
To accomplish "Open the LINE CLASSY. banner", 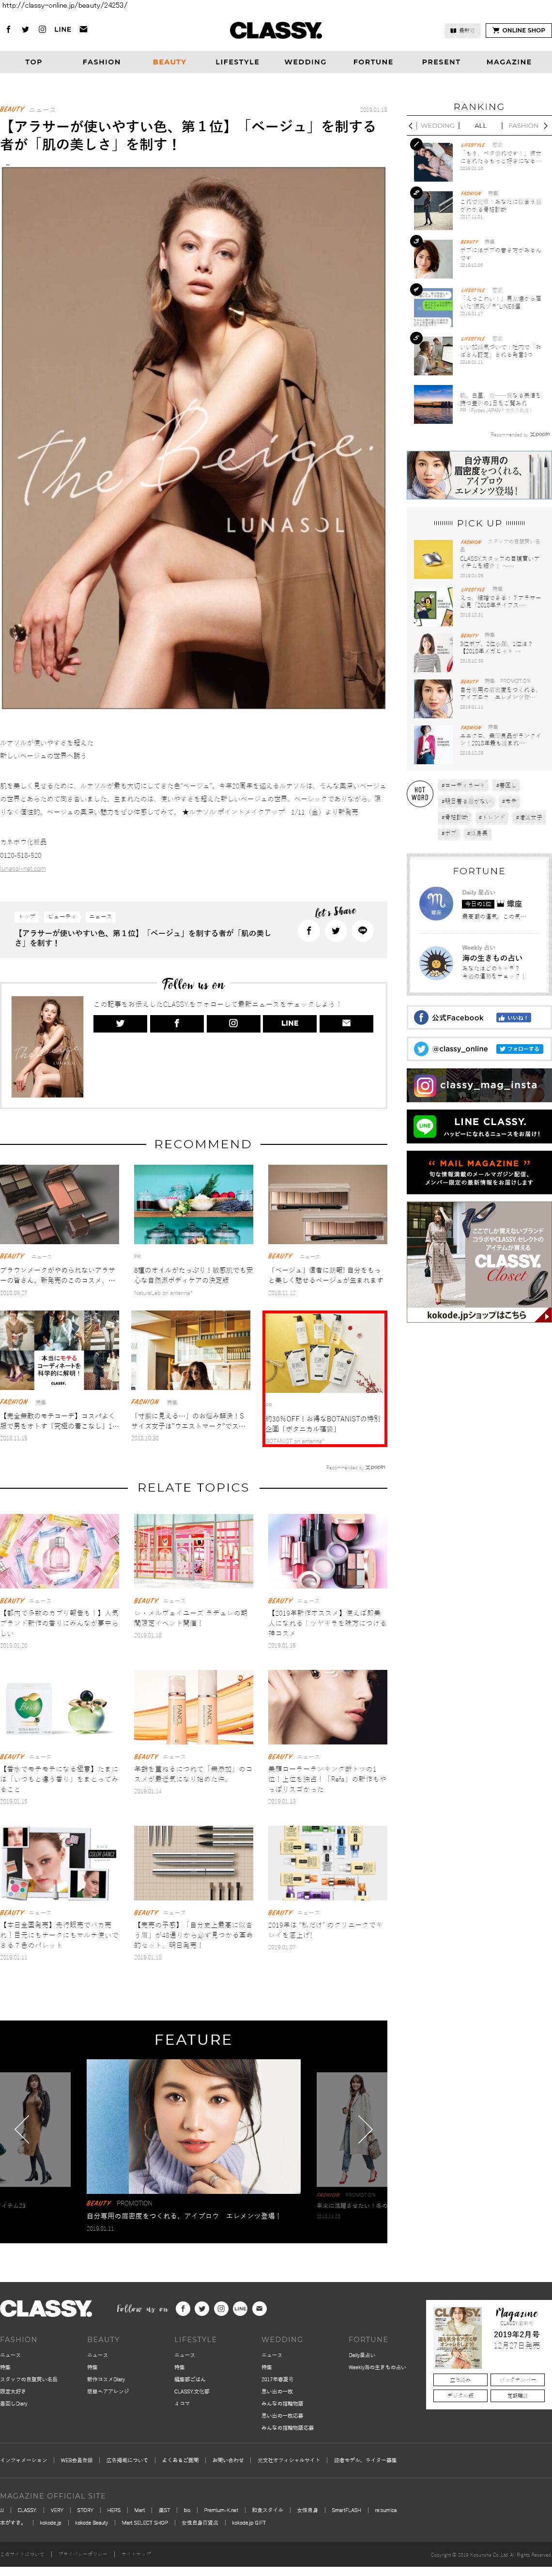I will pos(479,1126).
